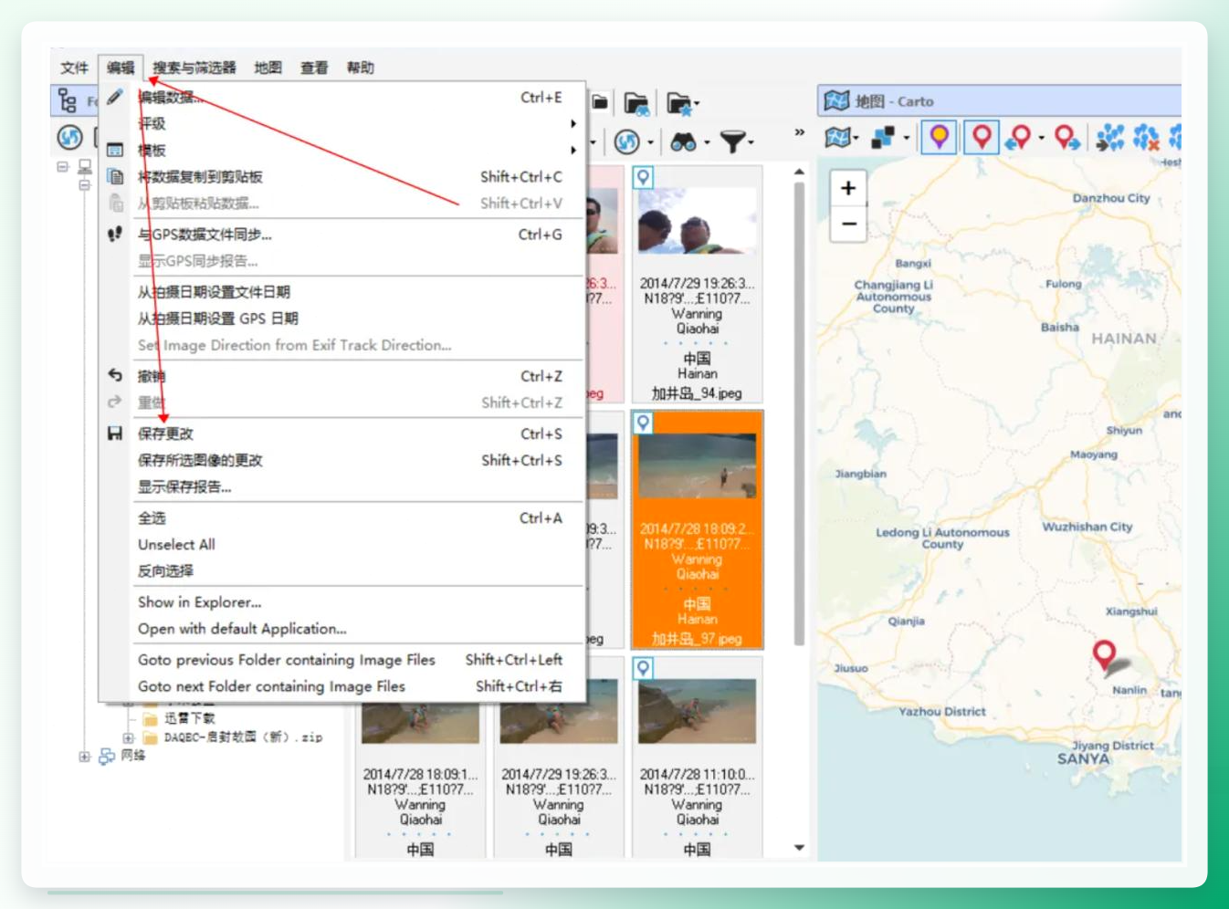1229x909 pixels.
Task: Click the refresh icon in the folder panel
Action: tap(70, 138)
